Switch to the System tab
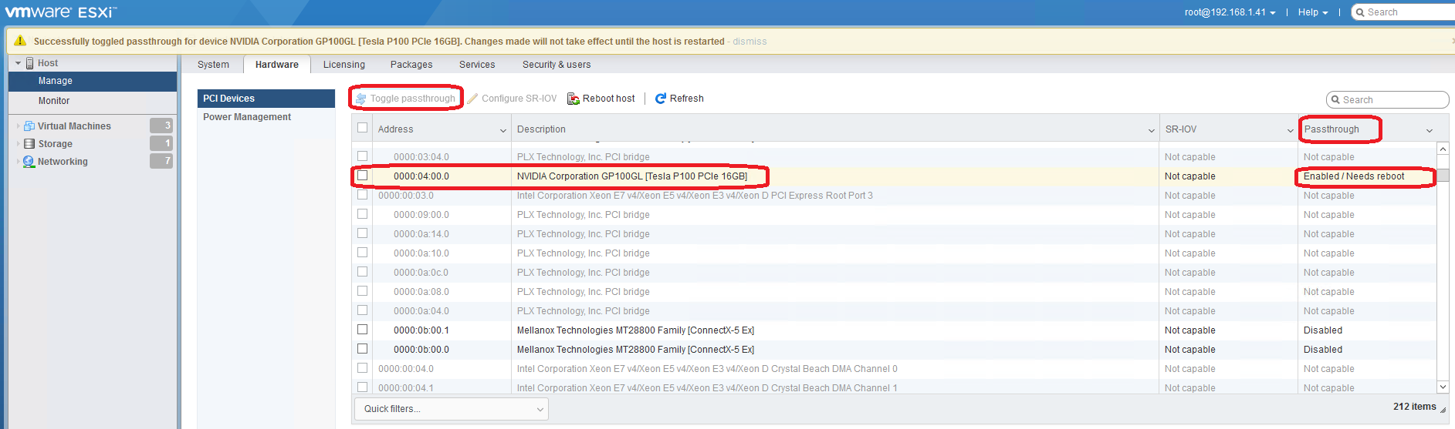This screenshot has height=429, width=1455. tap(213, 65)
